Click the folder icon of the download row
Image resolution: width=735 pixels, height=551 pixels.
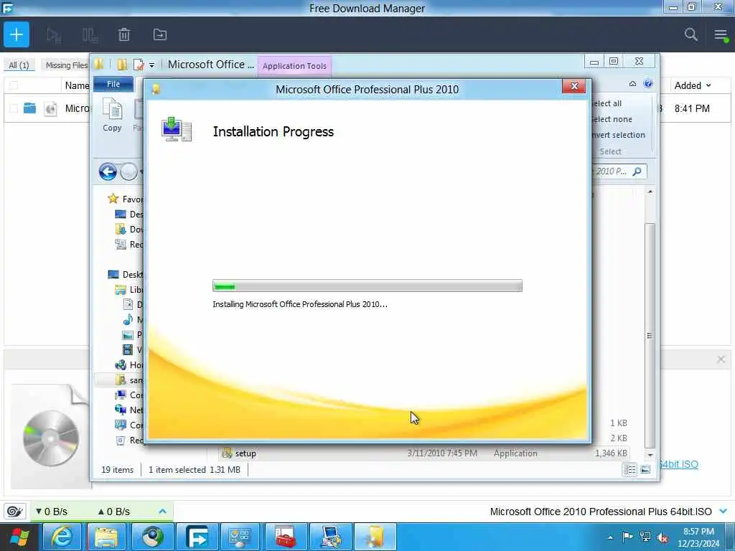[30, 108]
